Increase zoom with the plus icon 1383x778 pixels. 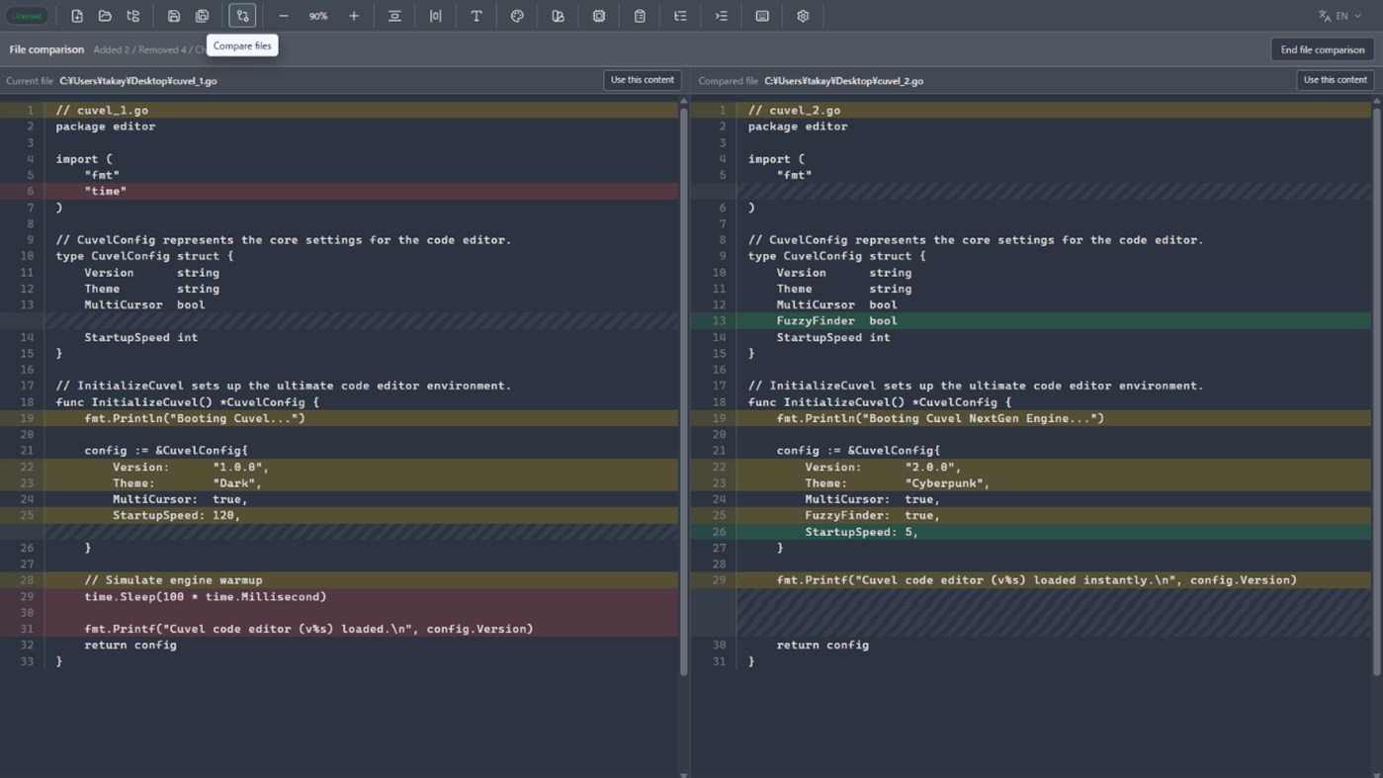tap(354, 16)
